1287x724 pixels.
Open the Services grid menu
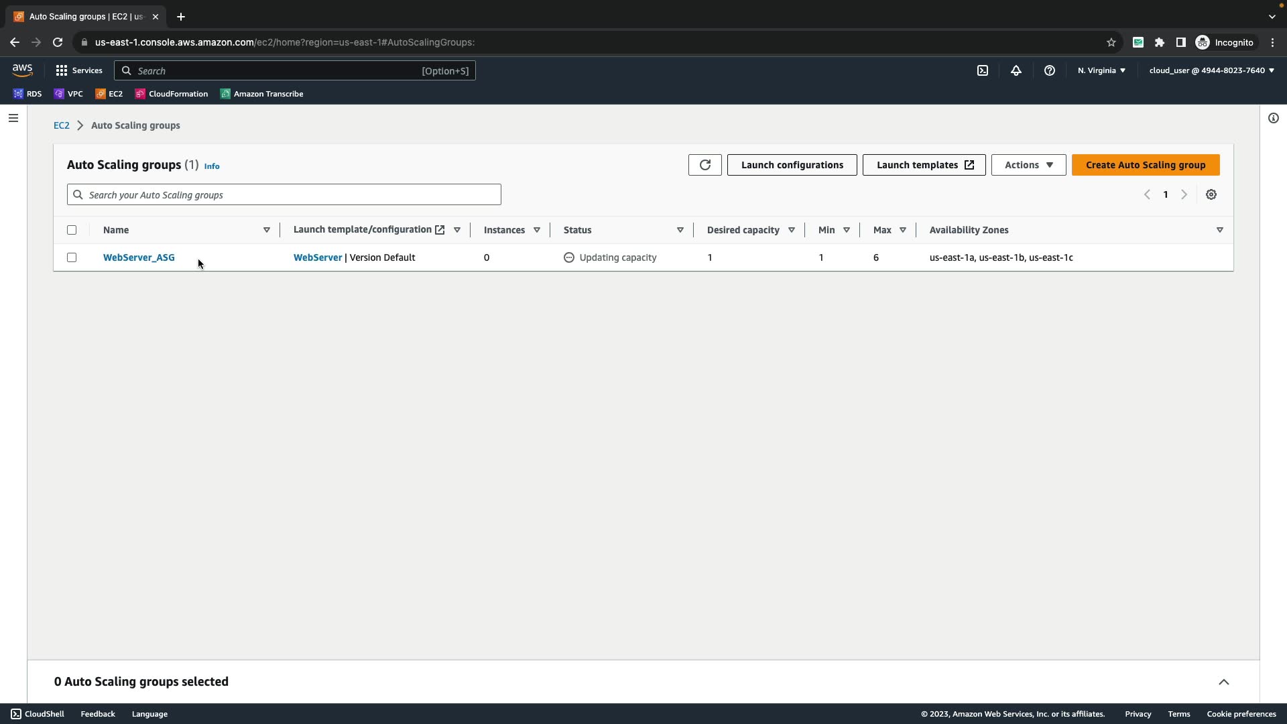pyautogui.click(x=78, y=70)
